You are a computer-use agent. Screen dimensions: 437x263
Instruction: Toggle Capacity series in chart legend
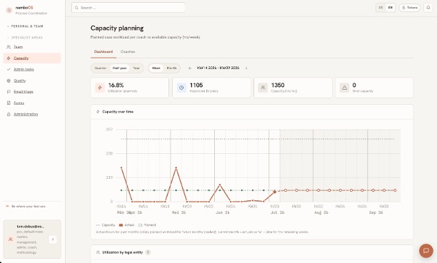[x=106, y=225]
